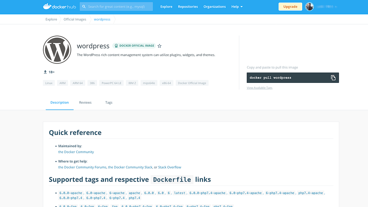Focus the Docker Hub search field
Screen dimensions: 368x207
coord(116,6)
